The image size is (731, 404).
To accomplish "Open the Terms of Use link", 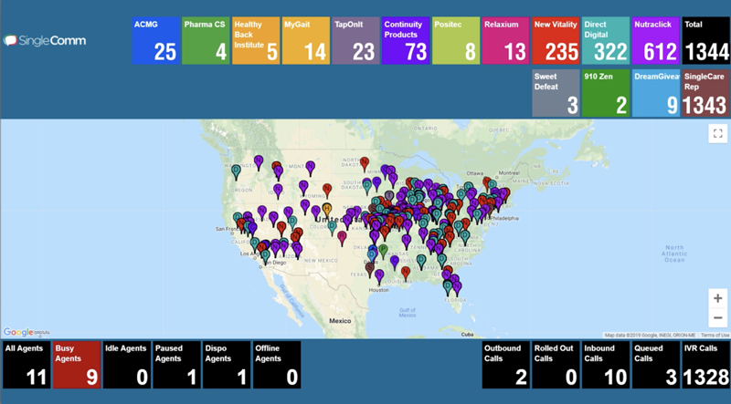I will (x=715, y=335).
